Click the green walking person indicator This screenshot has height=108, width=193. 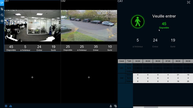click(x=138, y=22)
